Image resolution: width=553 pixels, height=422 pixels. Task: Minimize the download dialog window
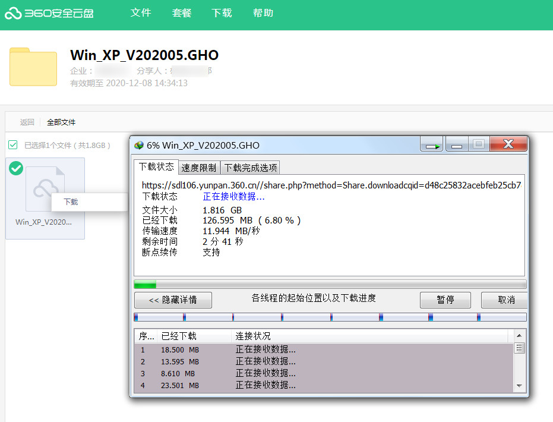tap(456, 144)
